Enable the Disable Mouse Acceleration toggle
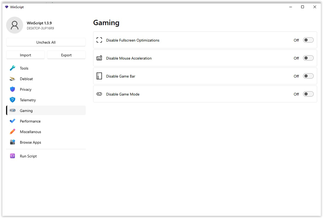This screenshot has height=218, width=323. pos(308,58)
